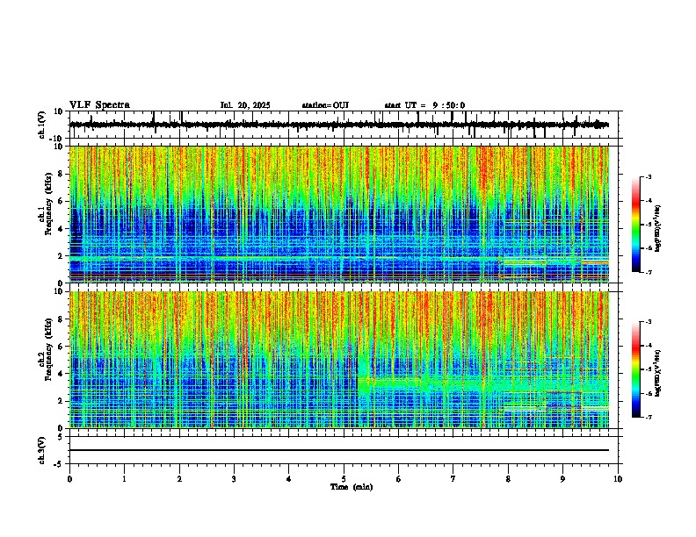Click the "-3" label on ch.1 color scale

pos(649,176)
